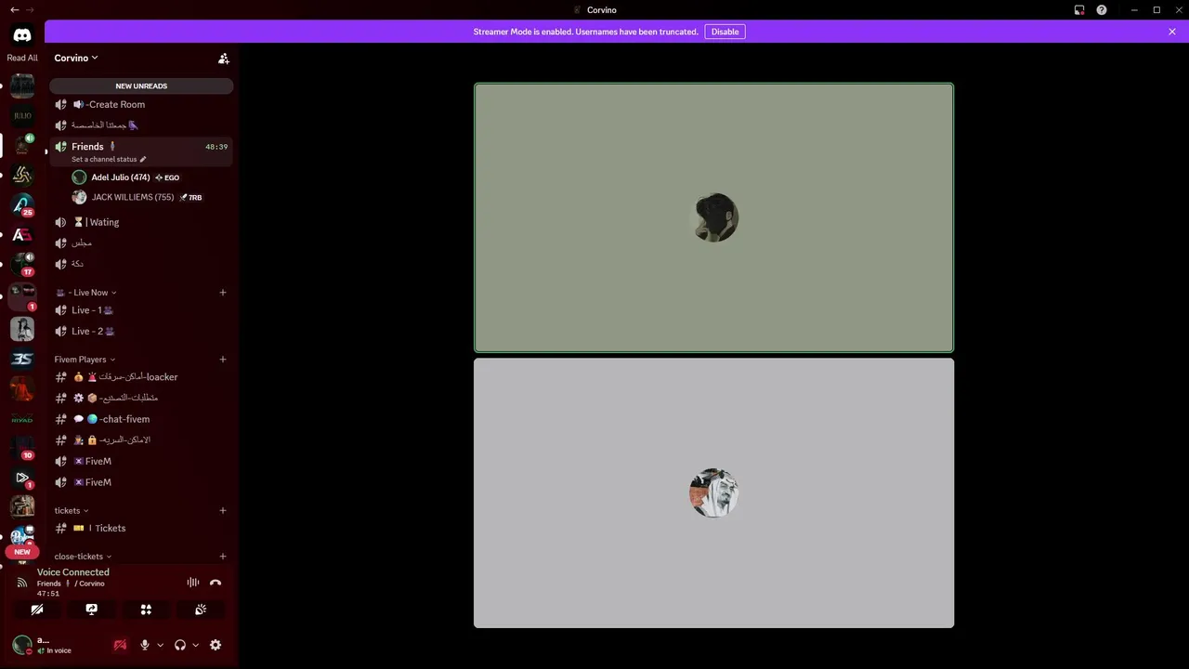Join the Live - 1 voice channel
This screenshot has height=669, width=1189.
pos(141,310)
